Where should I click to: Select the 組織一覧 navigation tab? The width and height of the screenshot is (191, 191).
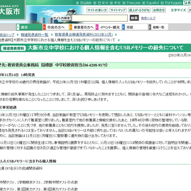[x=158, y=27]
